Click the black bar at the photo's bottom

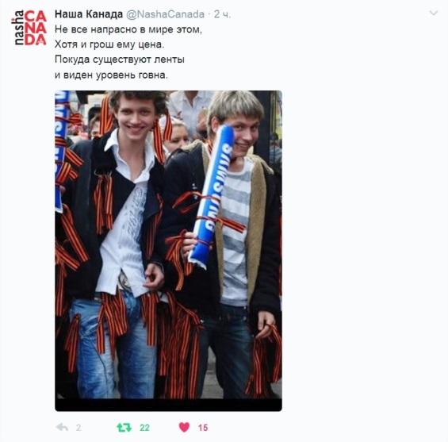click(x=168, y=405)
